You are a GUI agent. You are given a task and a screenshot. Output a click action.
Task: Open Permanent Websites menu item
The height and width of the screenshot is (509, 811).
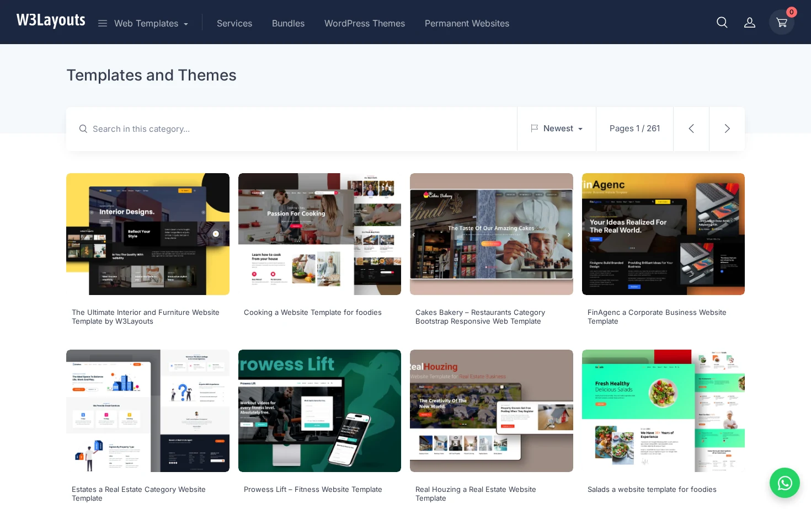click(x=467, y=23)
